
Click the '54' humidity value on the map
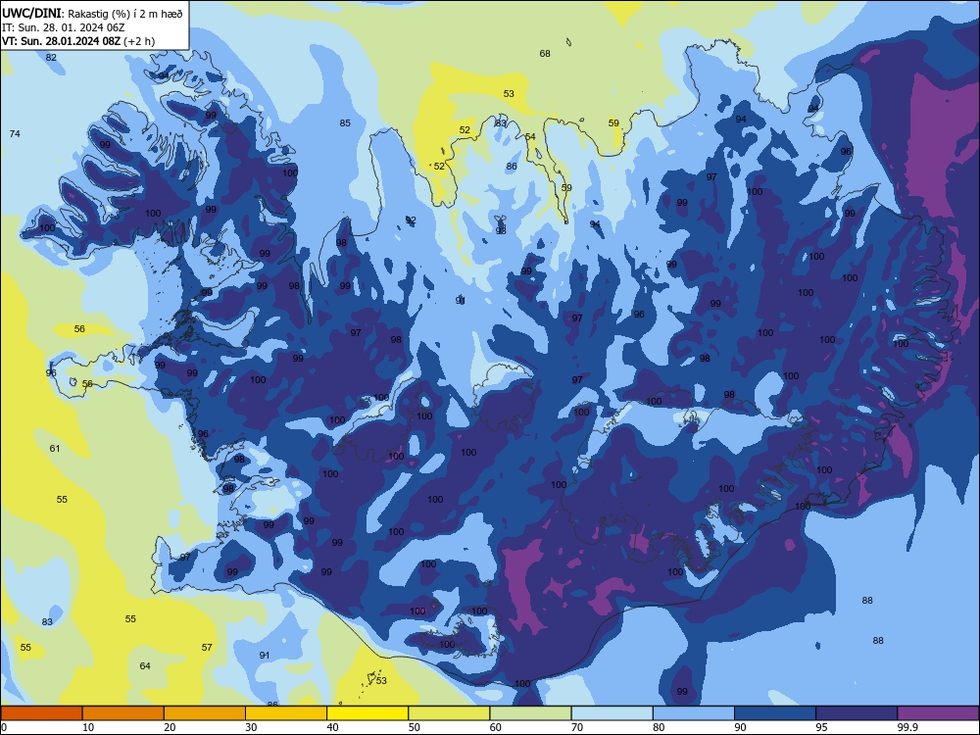(530, 137)
